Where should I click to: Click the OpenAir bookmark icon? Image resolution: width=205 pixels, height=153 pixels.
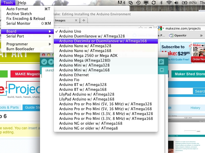[x=171, y=35]
